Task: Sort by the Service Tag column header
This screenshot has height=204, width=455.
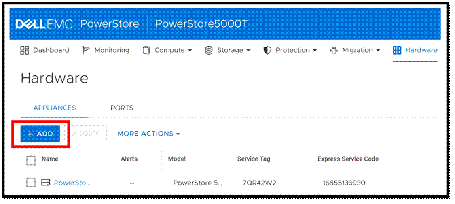Action: [254, 159]
